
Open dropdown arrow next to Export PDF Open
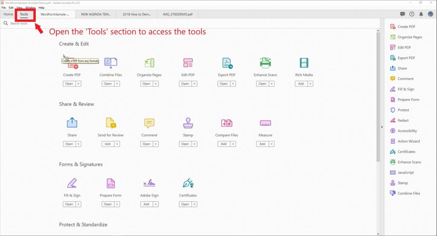point(233,84)
